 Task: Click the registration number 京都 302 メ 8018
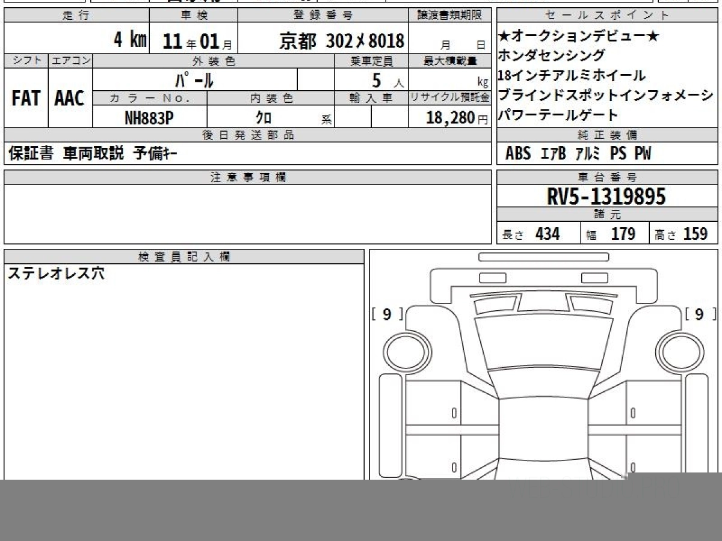coord(342,41)
